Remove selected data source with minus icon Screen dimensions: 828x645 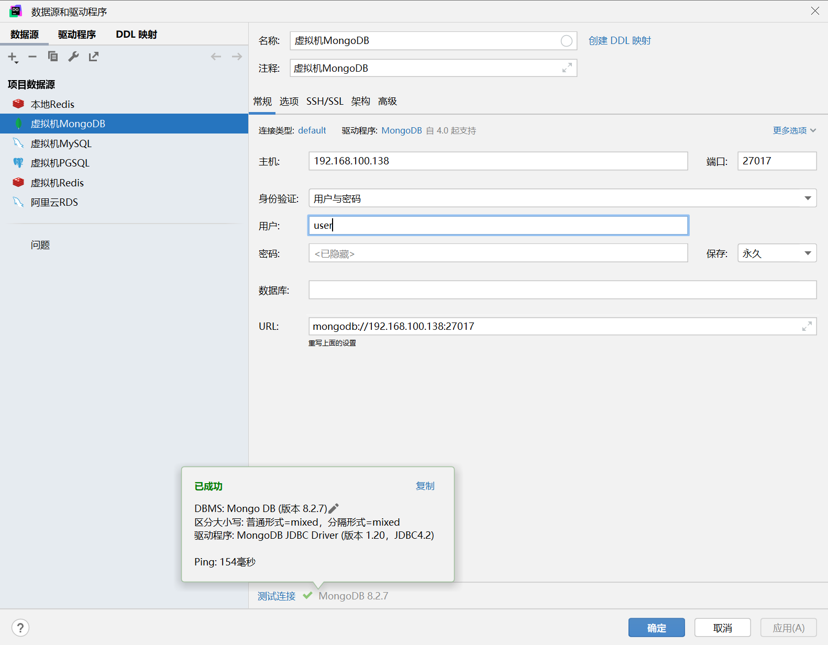click(x=32, y=57)
